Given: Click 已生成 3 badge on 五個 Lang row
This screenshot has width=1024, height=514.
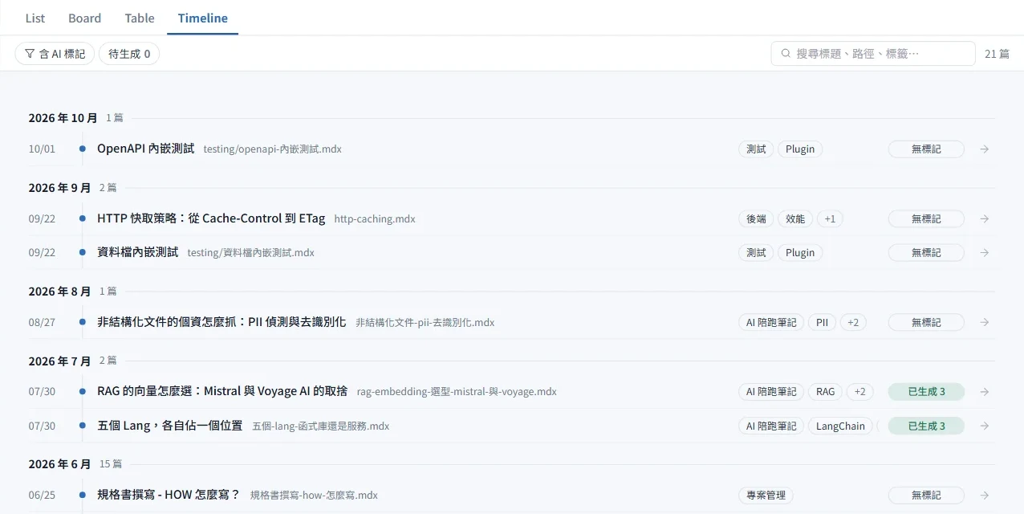Looking at the screenshot, I should click(926, 426).
